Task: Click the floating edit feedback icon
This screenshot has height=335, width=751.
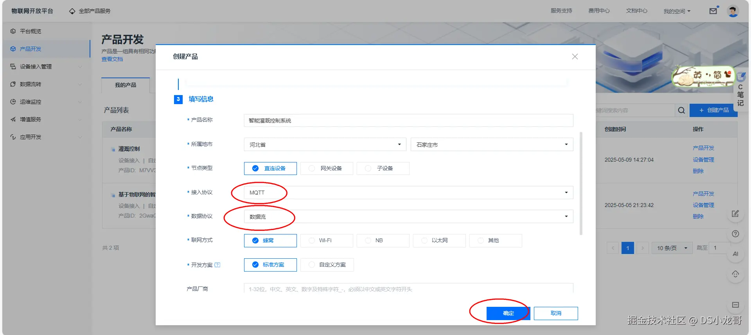Action: [735, 214]
